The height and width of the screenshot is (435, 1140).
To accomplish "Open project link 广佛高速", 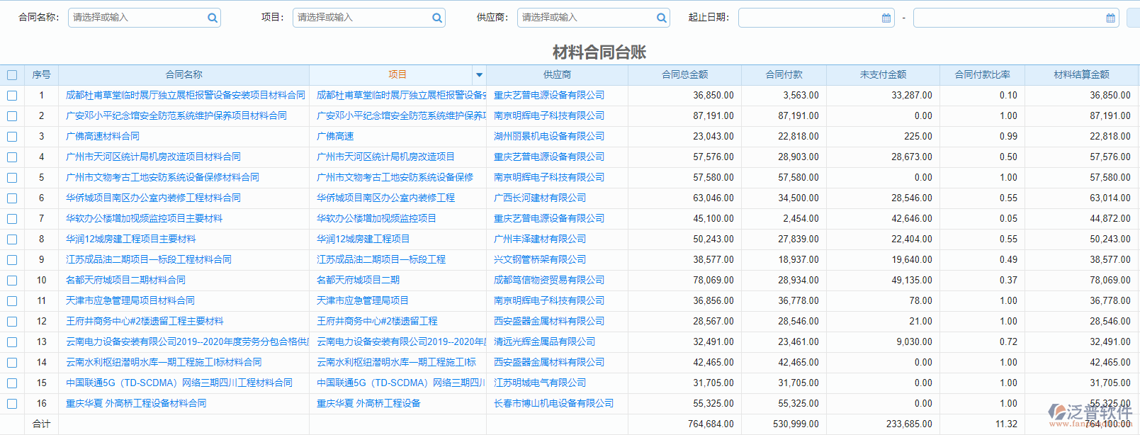I will click(x=335, y=136).
